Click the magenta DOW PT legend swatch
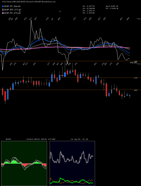 [x=3, y=13]
